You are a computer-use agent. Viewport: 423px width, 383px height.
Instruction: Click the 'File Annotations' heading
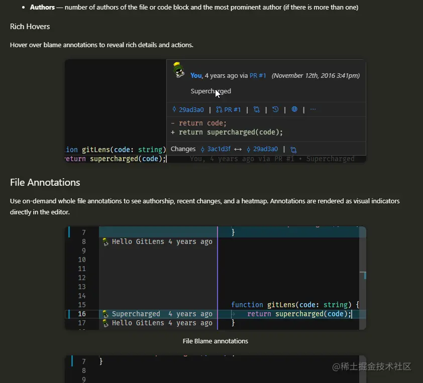click(45, 183)
